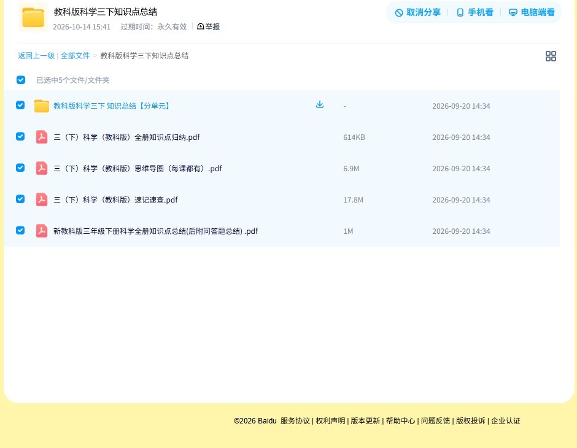Open the 企业认证 footer link
This screenshot has height=448, width=577.
pyautogui.click(x=506, y=421)
